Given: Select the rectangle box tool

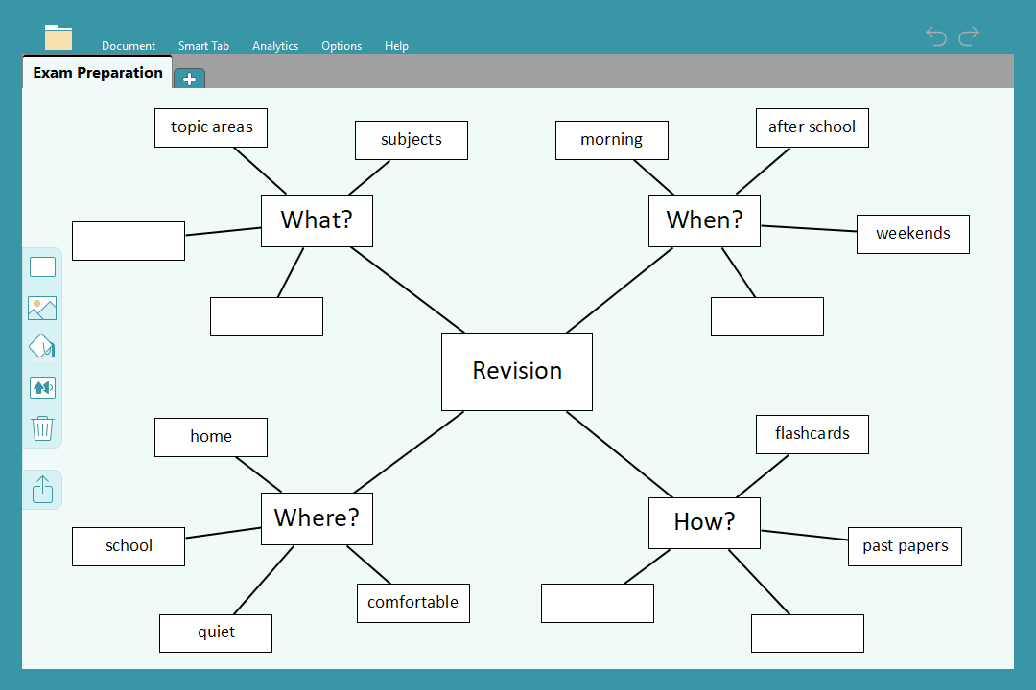Looking at the screenshot, I should click(x=42, y=267).
